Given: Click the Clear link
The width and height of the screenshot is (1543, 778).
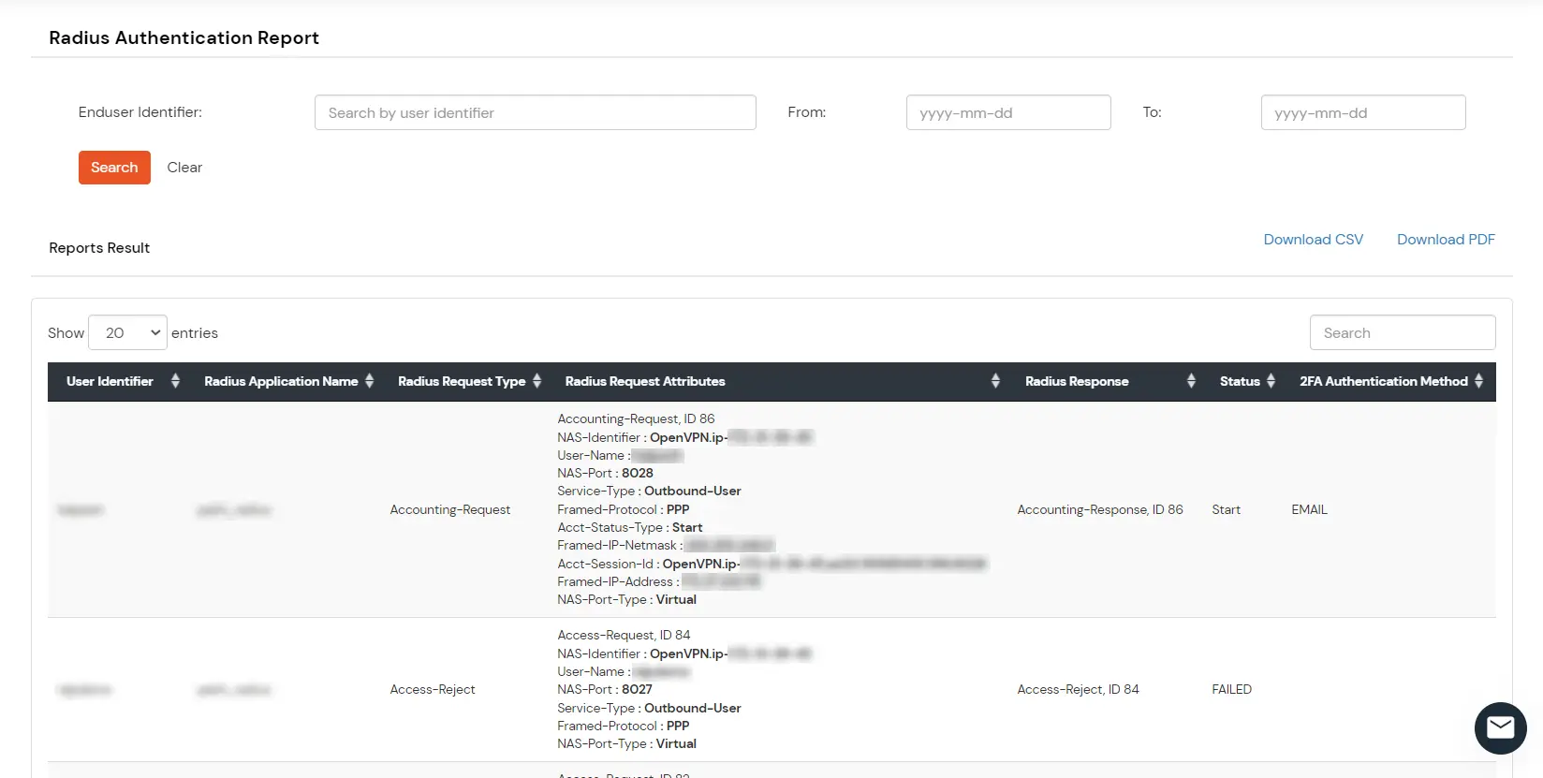Looking at the screenshot, I should point(184,168).
